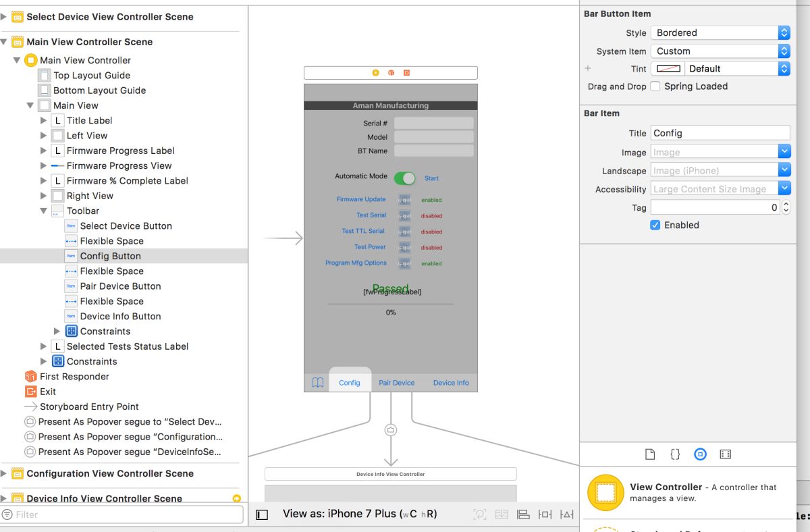Open the Style dropdown showing Bordered
This screenshot has height=532, width=810.
pyautogui.click(x=720, y=32)
